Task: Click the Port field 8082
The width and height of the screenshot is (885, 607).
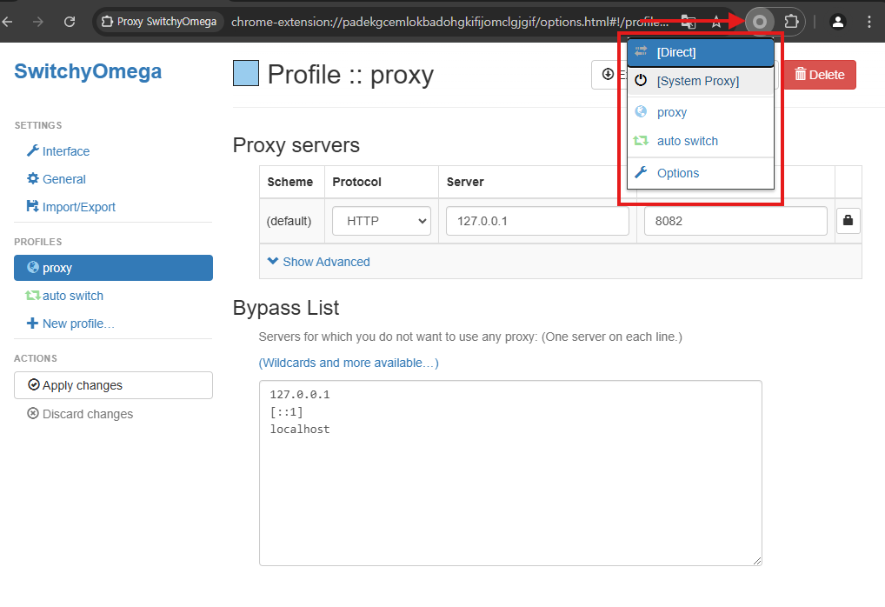Action: pyautogui.click(x=735, y=221)
